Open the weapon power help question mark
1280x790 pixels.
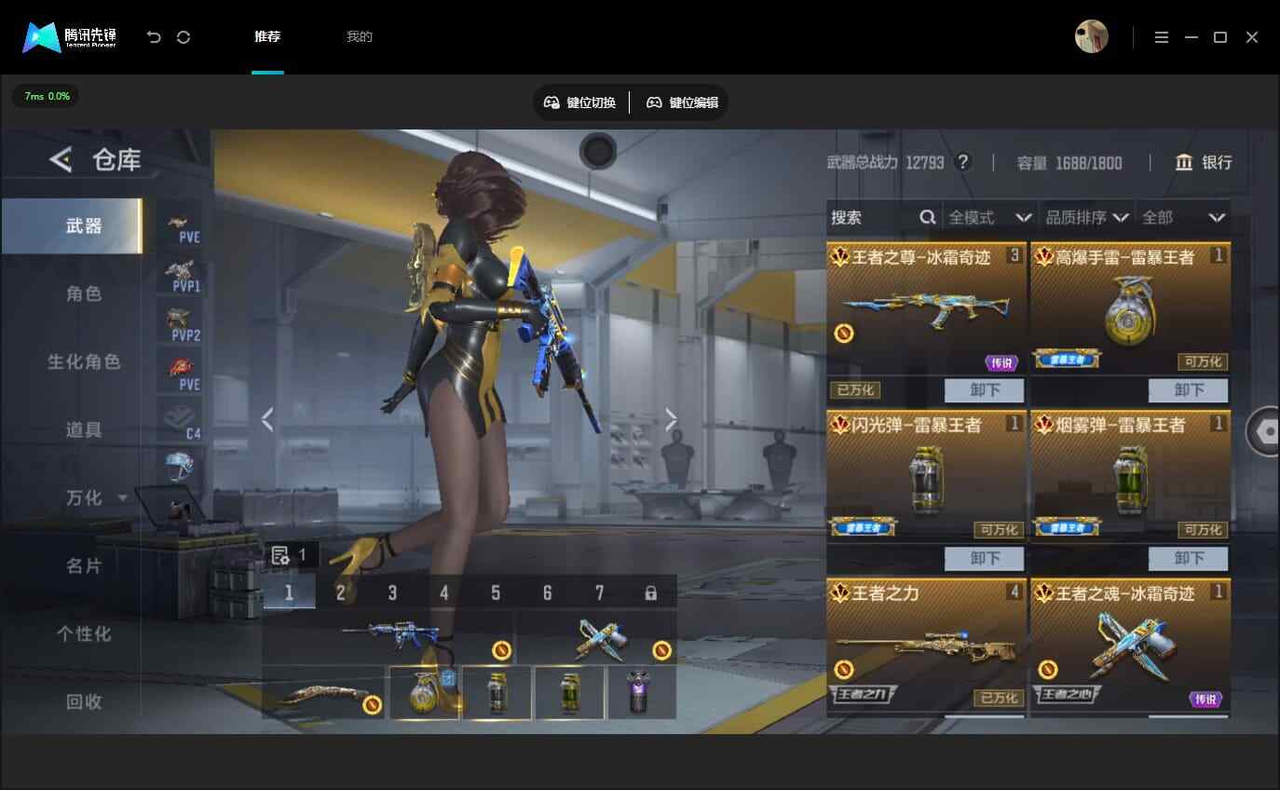tap(963, 162)
